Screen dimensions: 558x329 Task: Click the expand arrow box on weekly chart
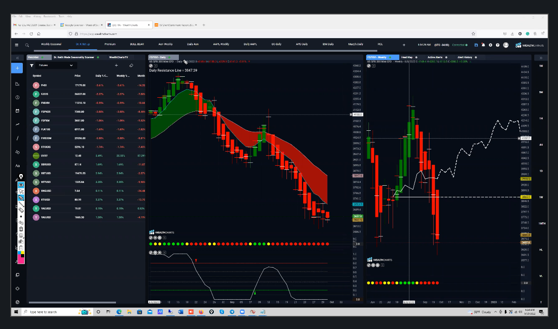click(x=374, y=66)
